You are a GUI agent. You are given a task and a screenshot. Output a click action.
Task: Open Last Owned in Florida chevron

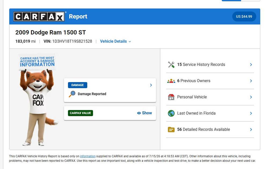pos(251,113)
